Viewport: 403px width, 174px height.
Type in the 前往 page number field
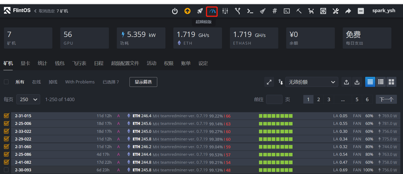(x=274, y=99)
